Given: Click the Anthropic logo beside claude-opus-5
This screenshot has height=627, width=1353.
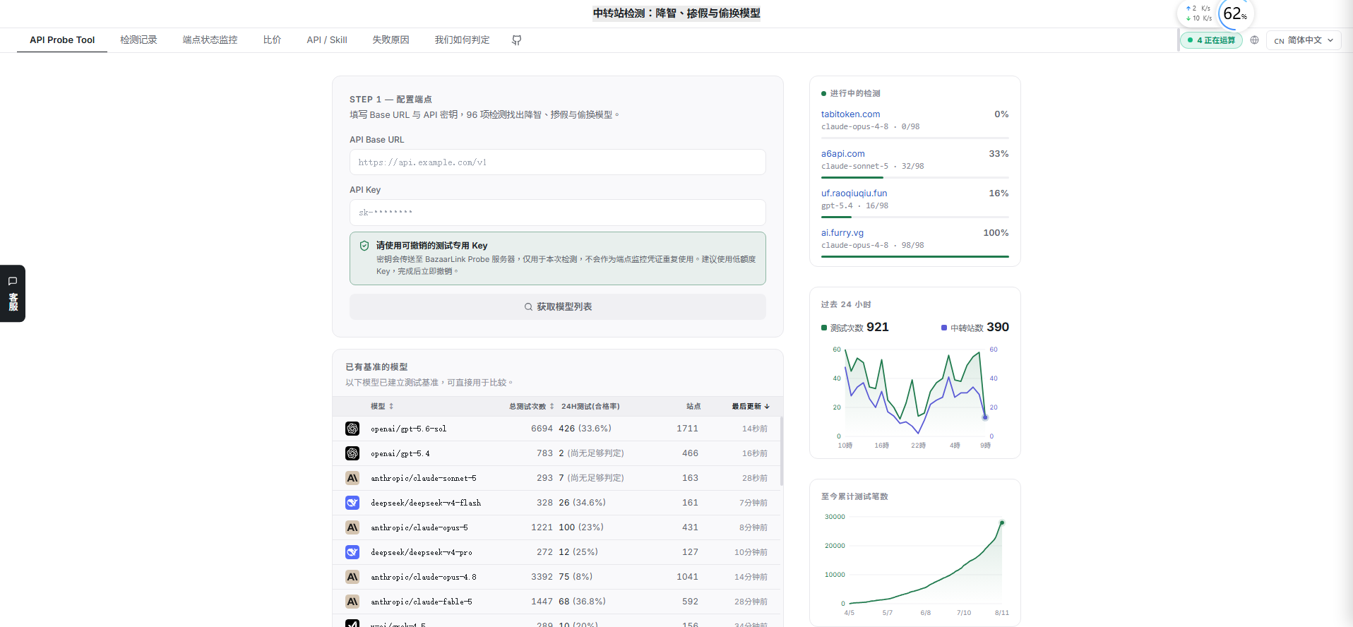Looking at the screenshot, I should click(x=352, y=527).
